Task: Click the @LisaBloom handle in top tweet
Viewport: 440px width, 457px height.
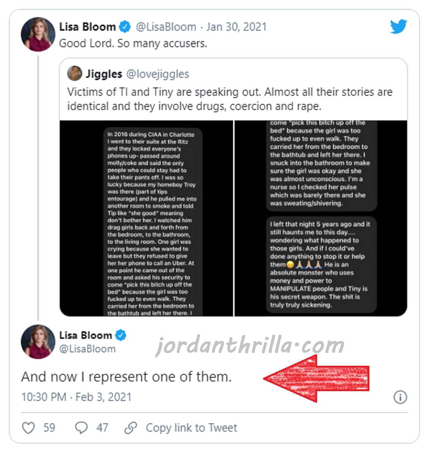Action: 166,27
